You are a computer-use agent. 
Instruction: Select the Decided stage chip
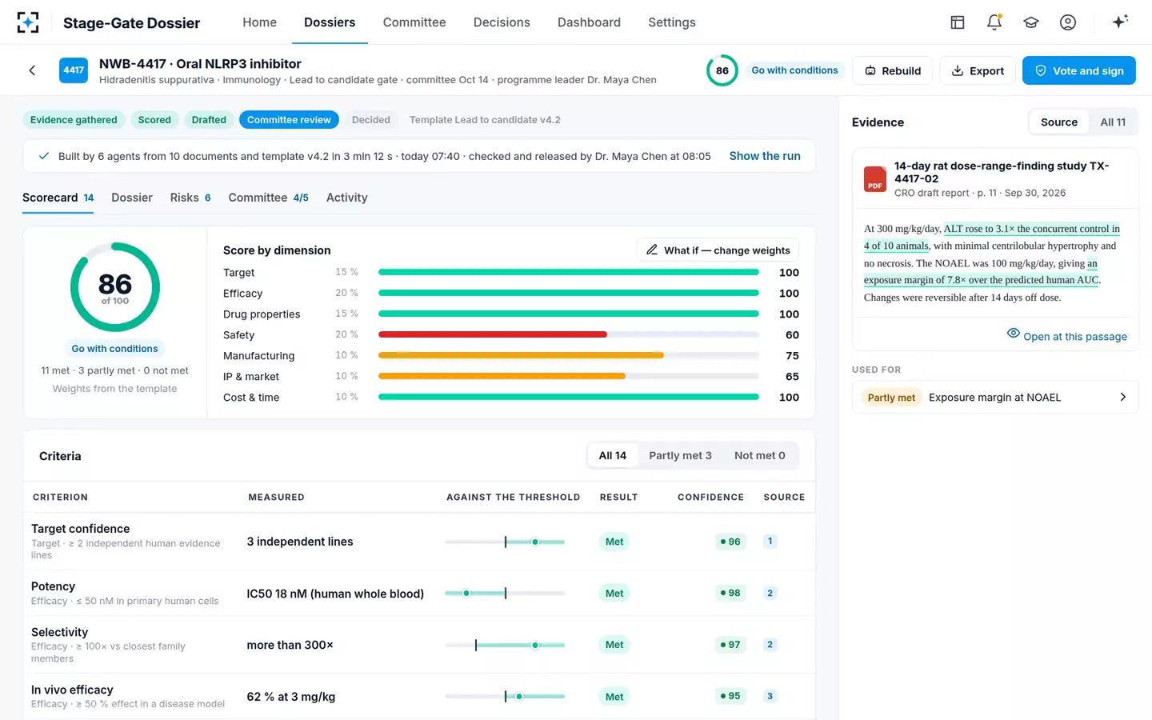click(x=371, y=120)
